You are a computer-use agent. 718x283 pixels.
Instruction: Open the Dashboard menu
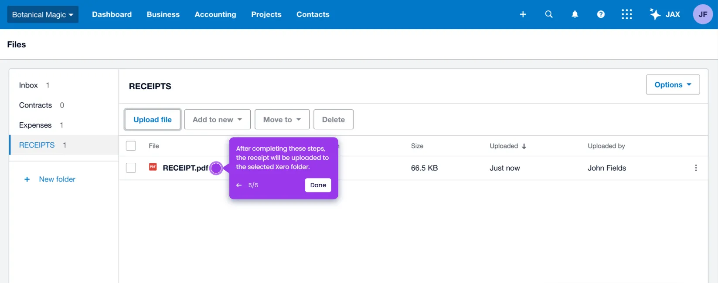[112, 14]
